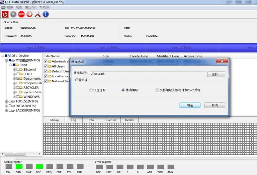Click the red STOP toolbar icon
Viewport: 257px width, 175px height.
pos(21,14)
